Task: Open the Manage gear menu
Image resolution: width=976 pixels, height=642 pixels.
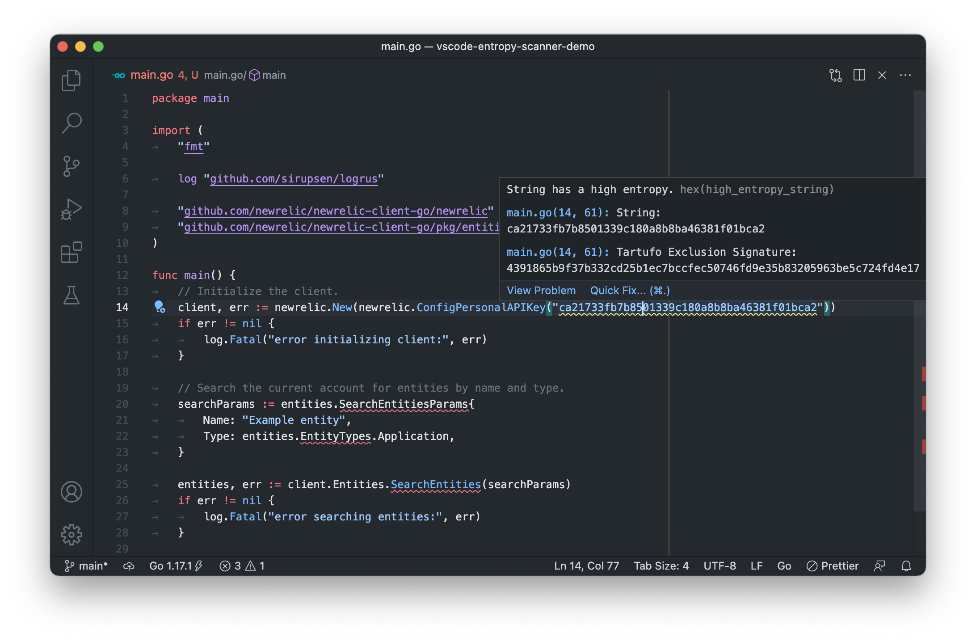Action: tap(71, 535)
